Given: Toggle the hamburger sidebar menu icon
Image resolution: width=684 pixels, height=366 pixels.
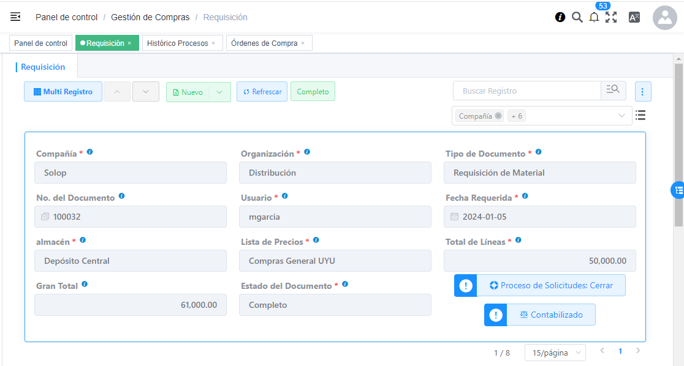Looking at the screenshot, I should pos(15,17).
